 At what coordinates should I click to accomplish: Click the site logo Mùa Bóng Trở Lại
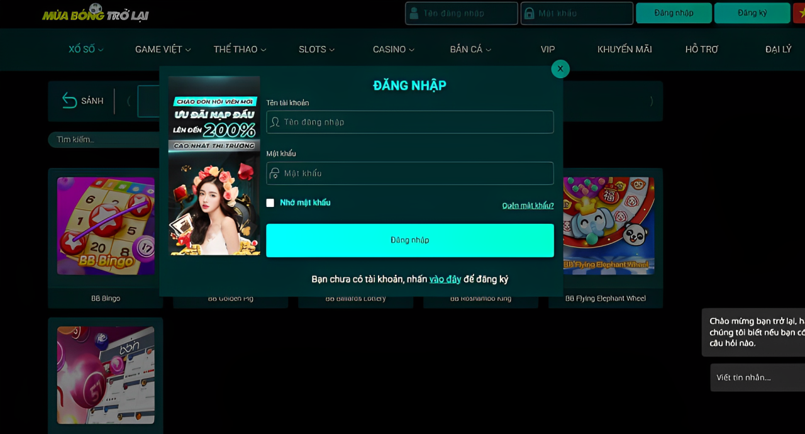(x=96, y=13)
